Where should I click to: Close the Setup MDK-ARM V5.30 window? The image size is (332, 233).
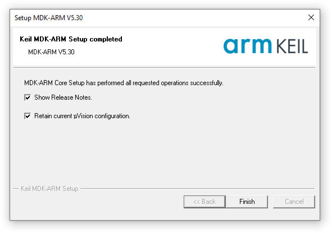pyautogui.click(x=311, y=17)
